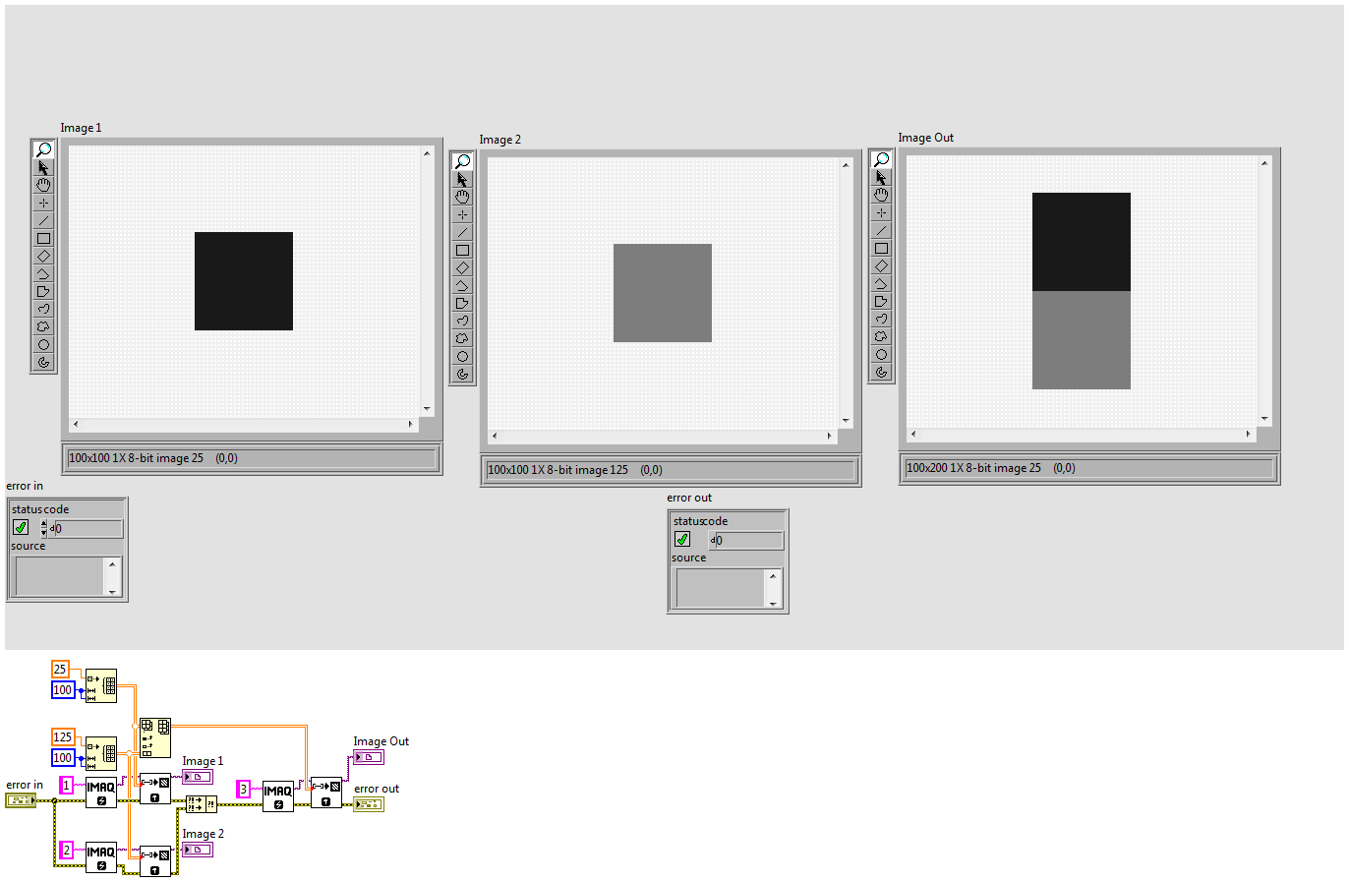This screenshot has height=882, width=1349.
Task: Toggle the error in status checkmark
Action: click(x=21, y=528)
